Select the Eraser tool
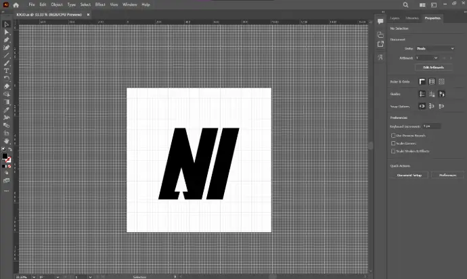Image resolution: width=467 pixels, height=279 pixels. (x=6, y=86)
